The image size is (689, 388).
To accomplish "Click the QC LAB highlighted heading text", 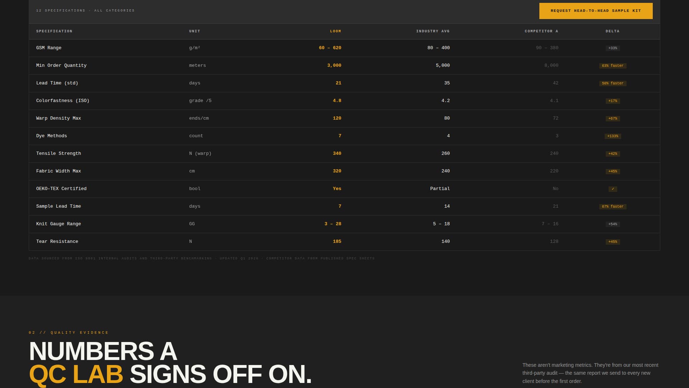I will [x=76, y=374].
